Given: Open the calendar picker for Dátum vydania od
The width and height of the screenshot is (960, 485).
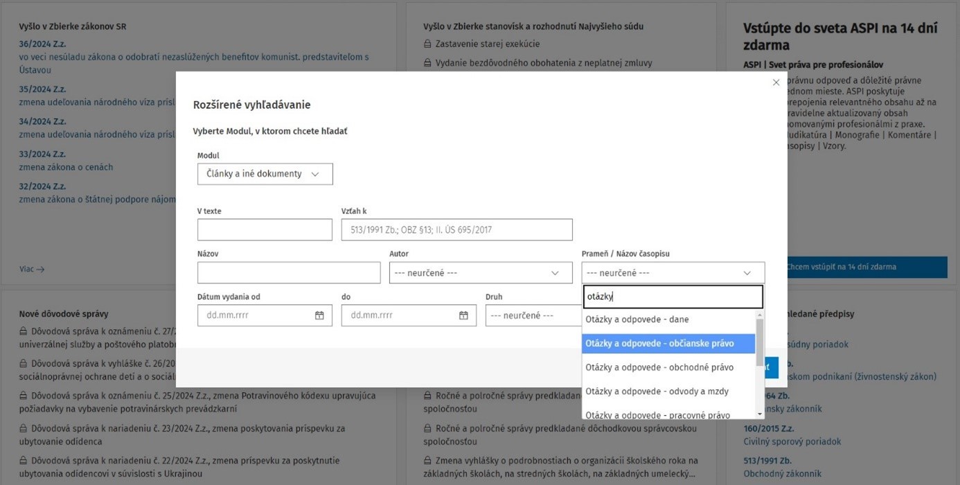Looking at the screenshot, I should pos(319,315).
